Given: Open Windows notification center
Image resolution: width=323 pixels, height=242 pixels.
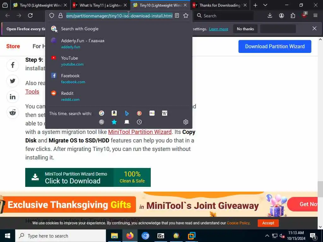Looking at the screenshot, I should (313, 236).
